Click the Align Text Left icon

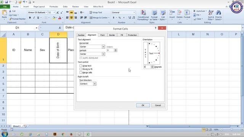pyautogui.click(x=67, y=18)
